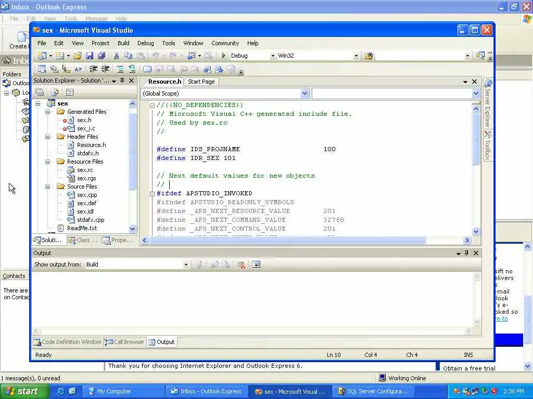Click Solution Explorer scroll down arrow
The width and height of the screenshot is (533, 399).
(133, 229)
